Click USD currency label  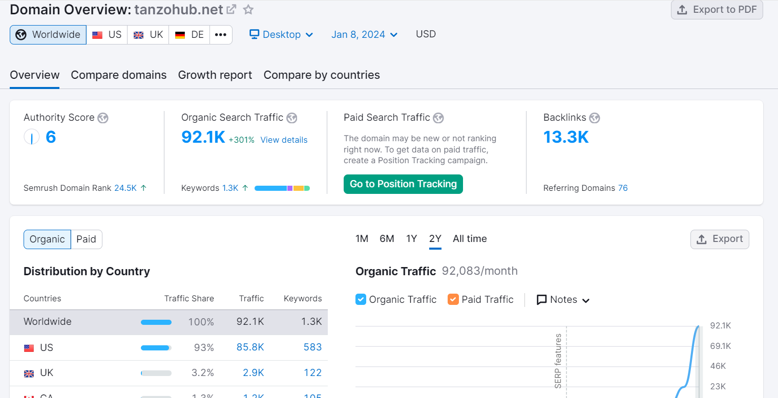[426, 34]
